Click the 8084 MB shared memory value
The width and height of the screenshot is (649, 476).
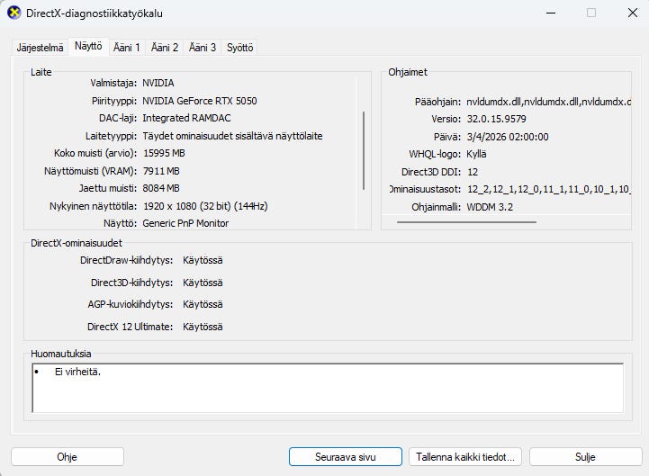161,188
